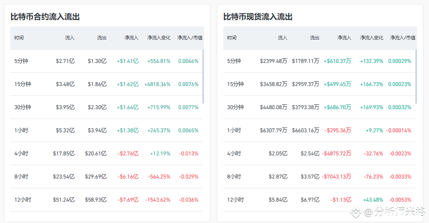
Task: Click spot net inflow value -$4875.72万
Action: click(x=337, y=153)
